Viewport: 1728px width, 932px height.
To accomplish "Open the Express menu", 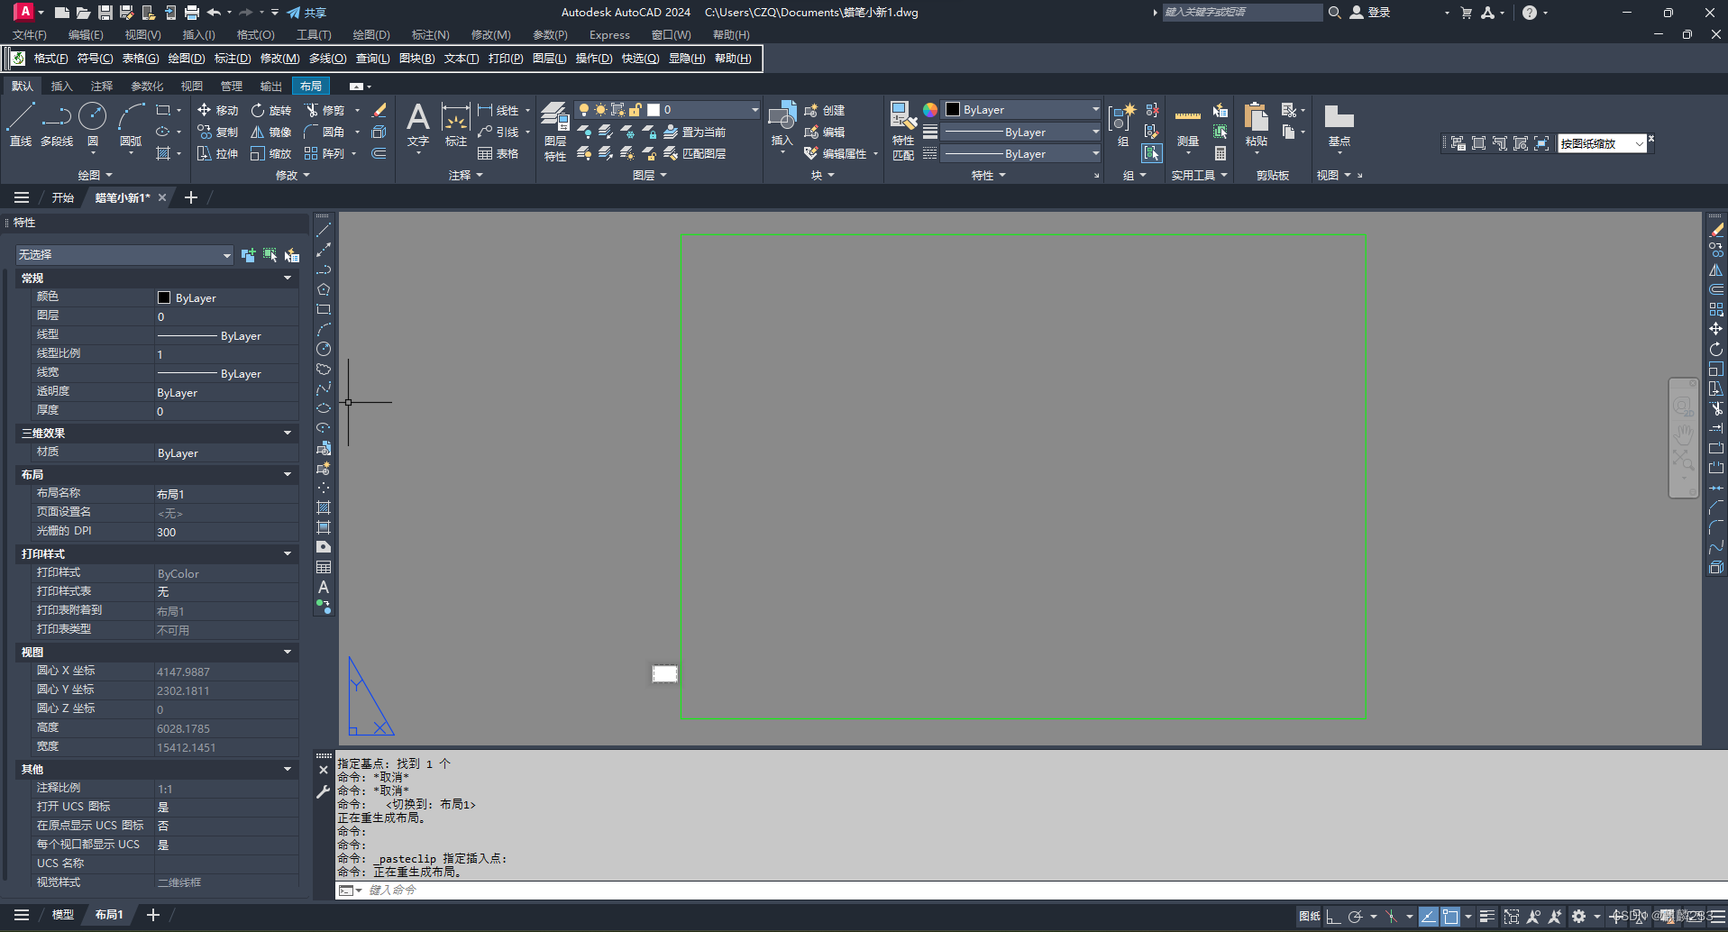I will [610, 35].
